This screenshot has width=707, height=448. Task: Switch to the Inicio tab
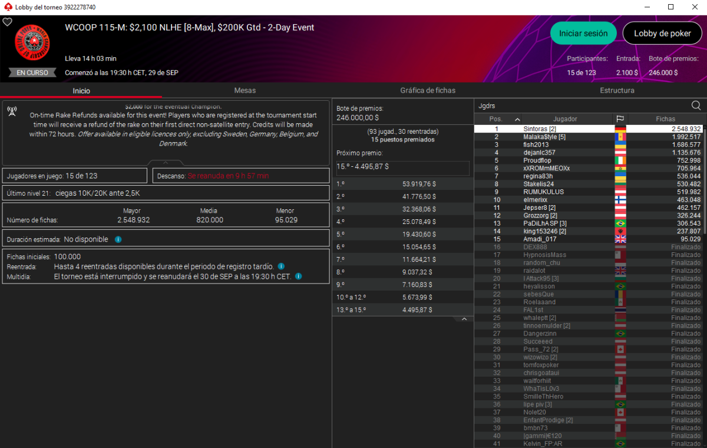click(x=81, y=90)
